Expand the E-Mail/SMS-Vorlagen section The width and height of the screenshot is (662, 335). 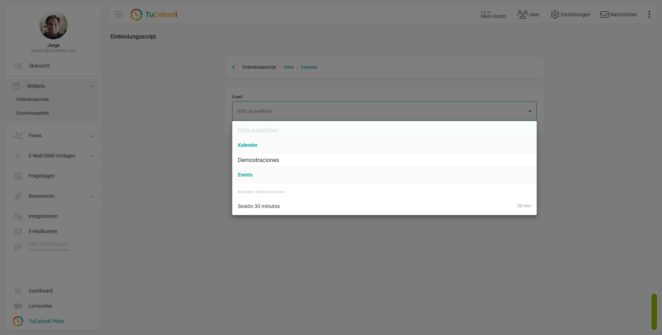click(92, 156)
